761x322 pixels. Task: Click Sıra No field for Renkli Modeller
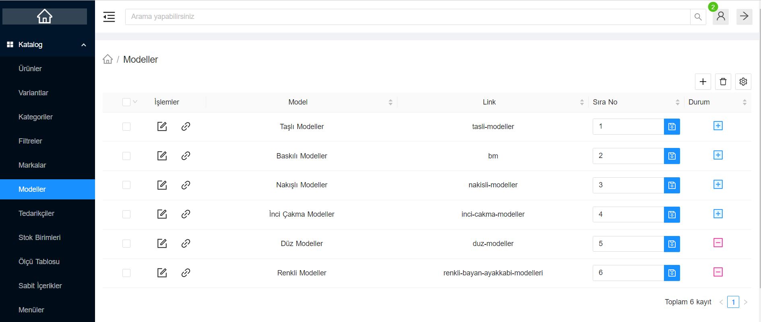628,273
